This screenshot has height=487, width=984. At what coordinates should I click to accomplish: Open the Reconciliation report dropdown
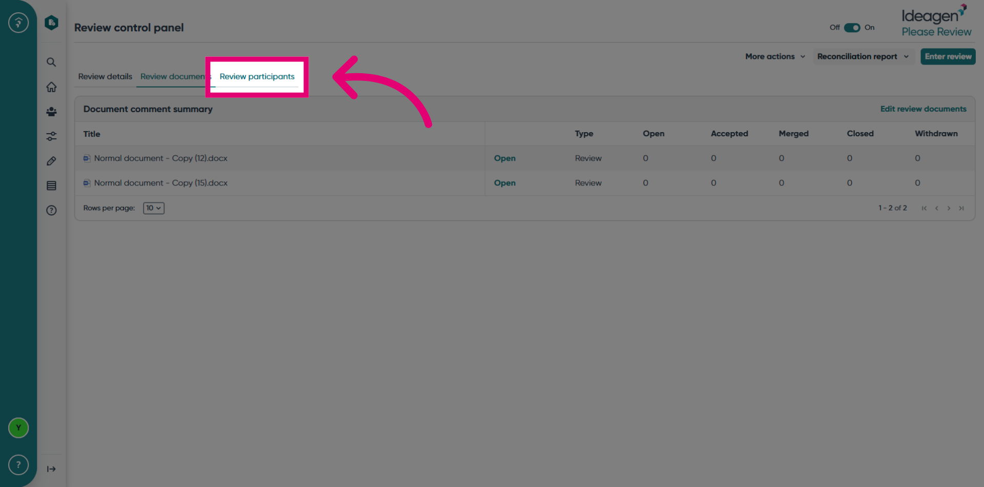pyautogui.click(x=863, y=56)
